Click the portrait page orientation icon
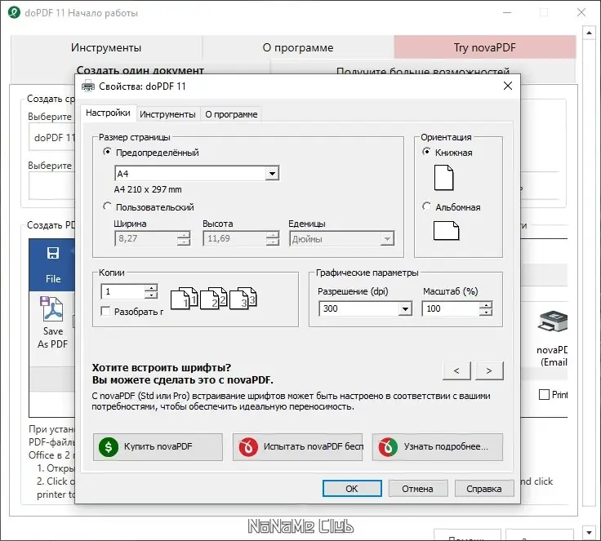 (443, 177)
